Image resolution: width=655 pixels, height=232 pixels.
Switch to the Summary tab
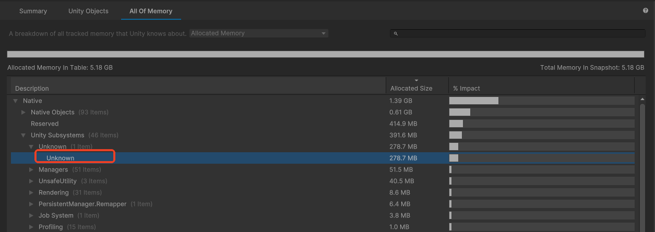(x=33, y=11)
